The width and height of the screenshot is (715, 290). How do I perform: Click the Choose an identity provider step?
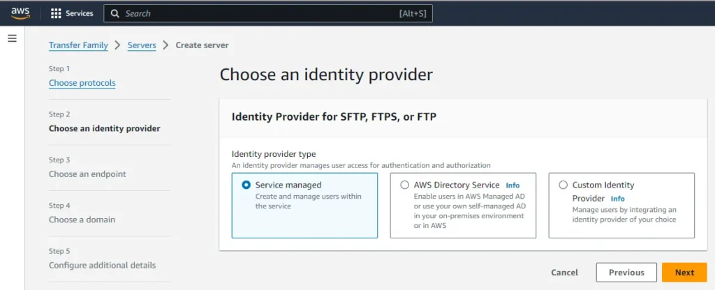point(104,128)
